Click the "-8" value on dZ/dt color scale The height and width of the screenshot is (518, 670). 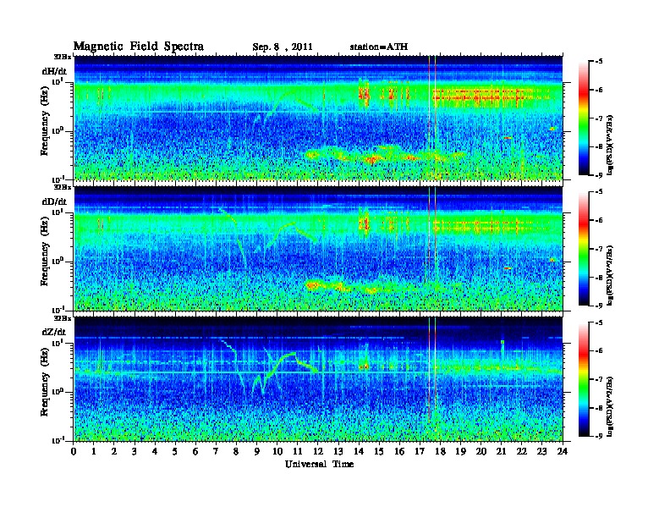[599, 408]
